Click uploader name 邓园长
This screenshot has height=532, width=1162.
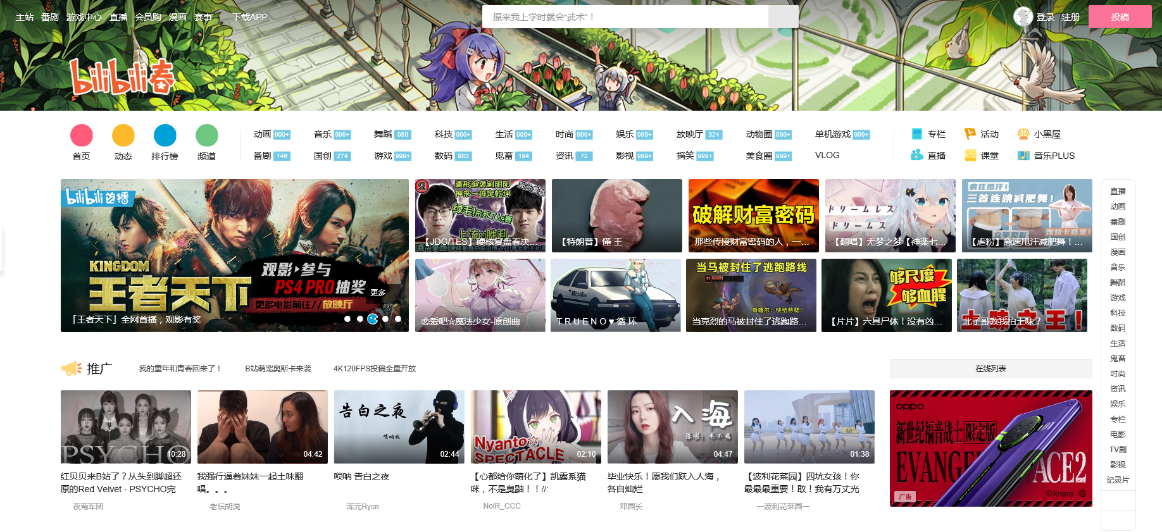point(631,506)
